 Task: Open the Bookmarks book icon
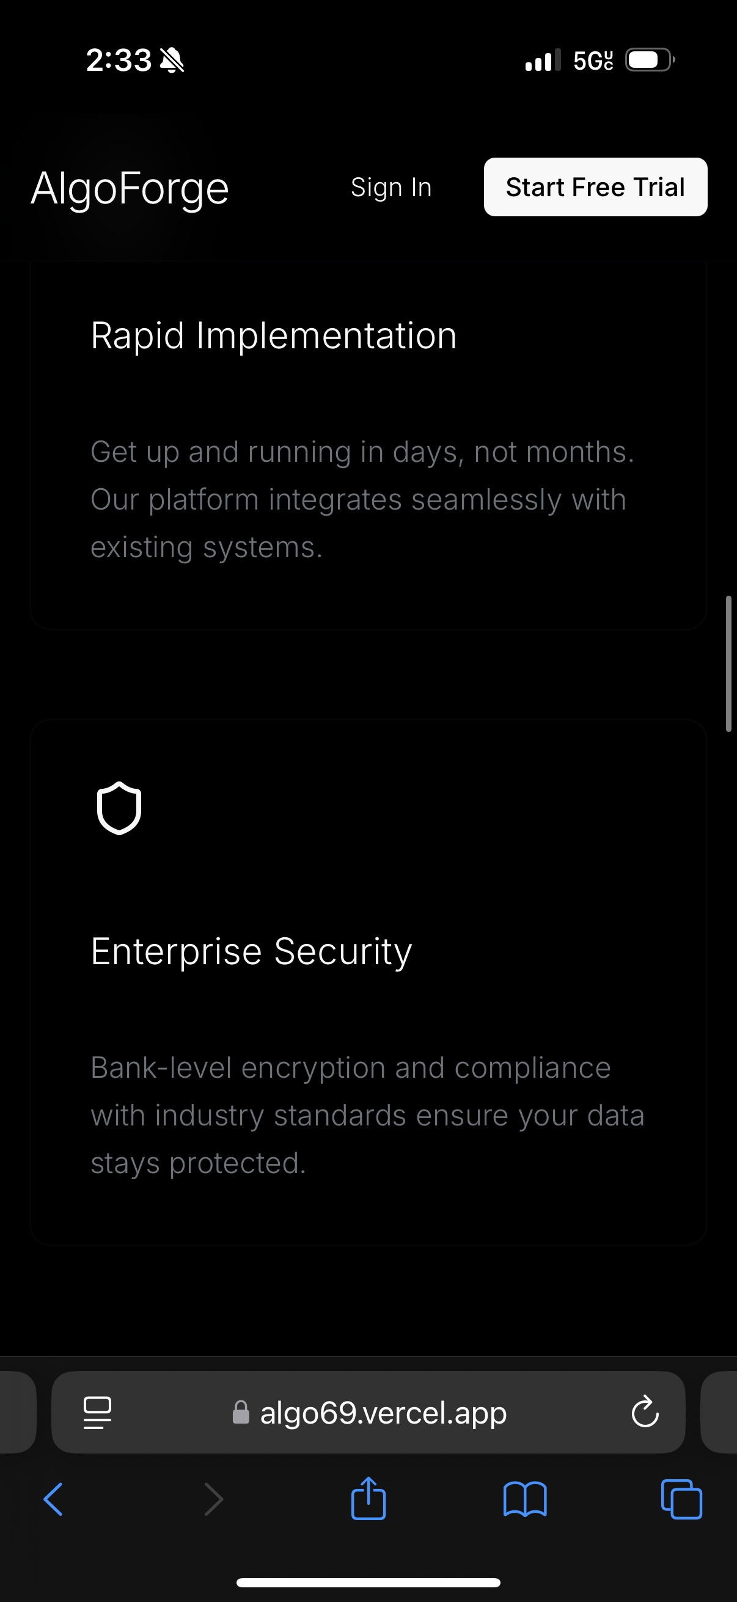(x=525, y=1499)
